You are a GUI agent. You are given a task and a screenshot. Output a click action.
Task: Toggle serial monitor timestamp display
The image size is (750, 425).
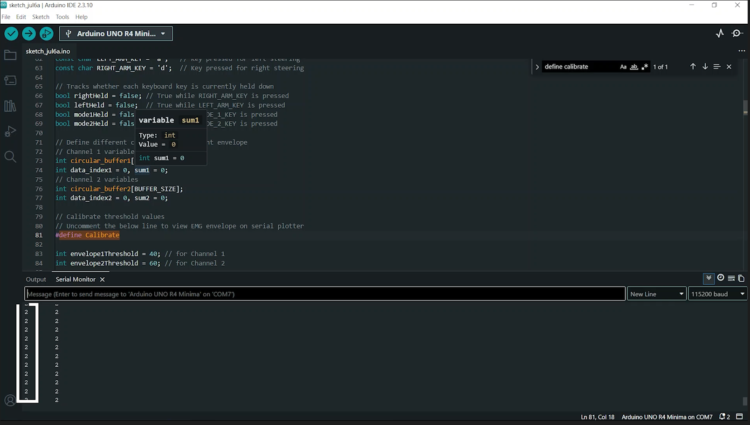(x=721, y=278)
